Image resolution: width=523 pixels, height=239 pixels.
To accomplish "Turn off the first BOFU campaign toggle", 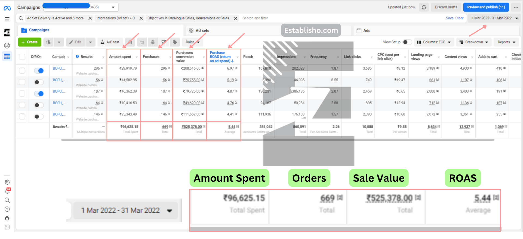I will click(39, 71).
